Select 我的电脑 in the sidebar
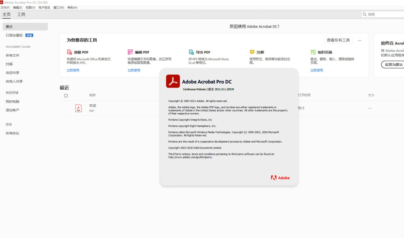Screen dimensions: 404x238 pos(12,101)
